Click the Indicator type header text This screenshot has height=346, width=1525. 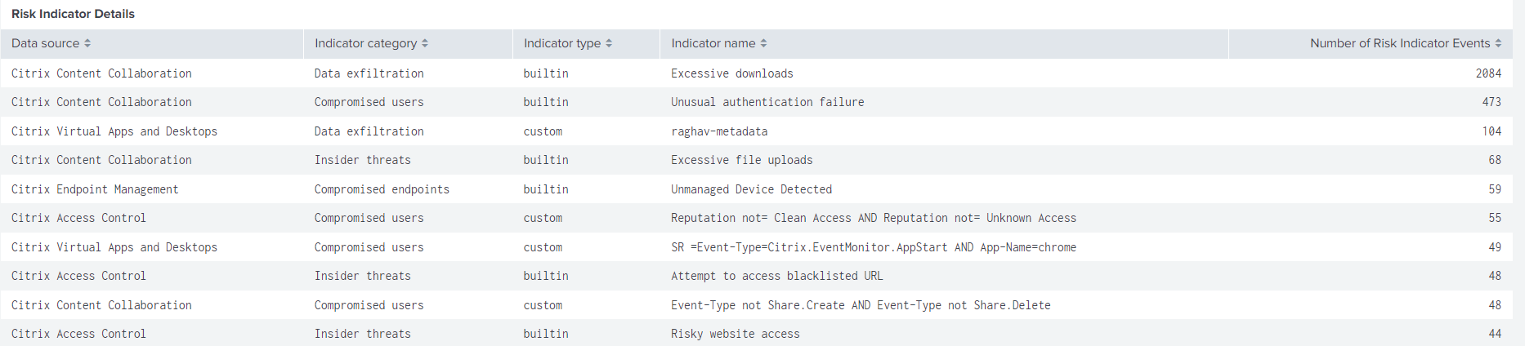pyautogui.click(x=562, y=43)
